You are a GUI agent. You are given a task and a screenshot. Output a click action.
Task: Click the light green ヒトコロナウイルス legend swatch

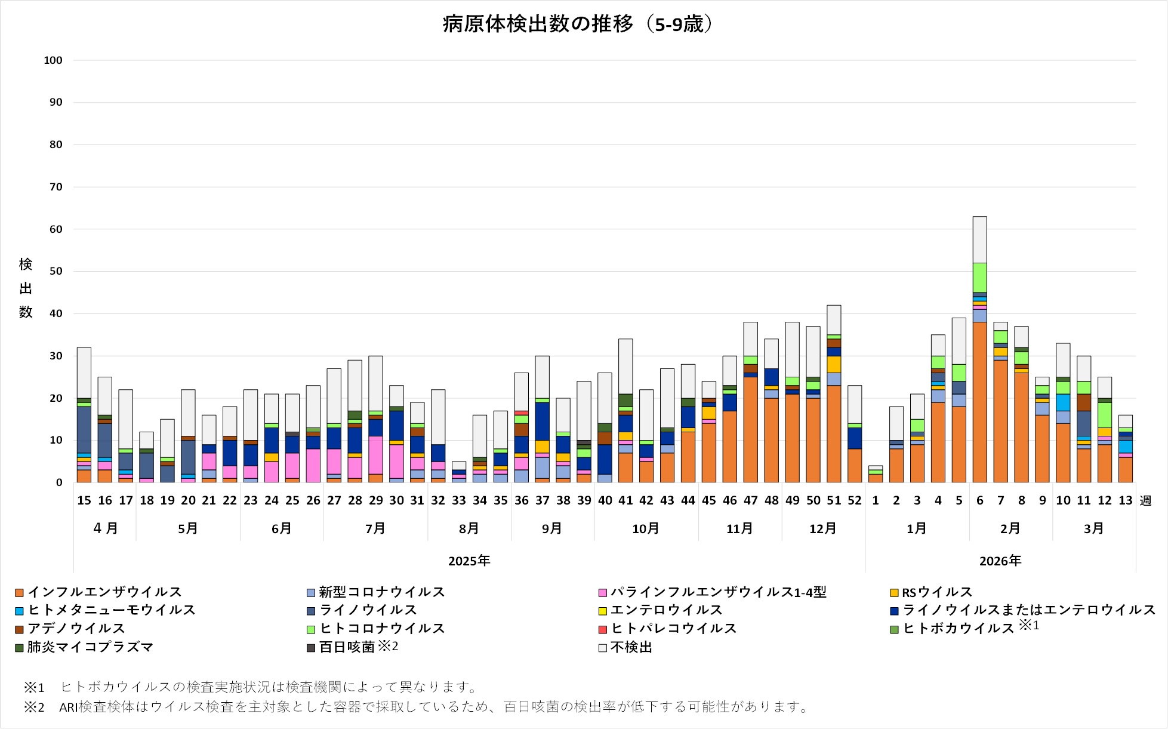310,629
